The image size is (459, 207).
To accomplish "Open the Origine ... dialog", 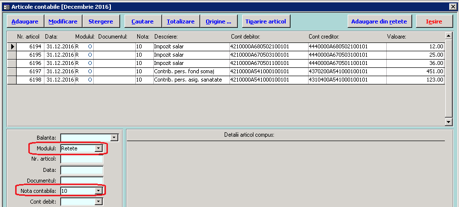I will tap(218, 21).
